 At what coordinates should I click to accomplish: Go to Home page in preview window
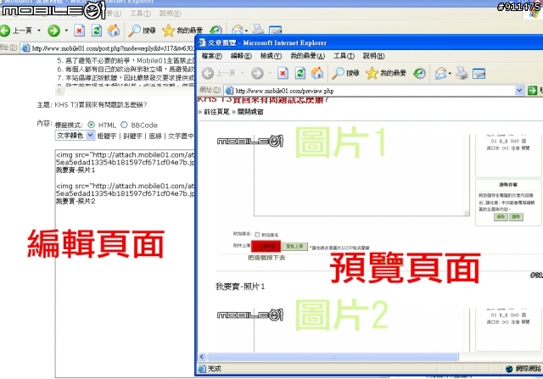[317, 73]
